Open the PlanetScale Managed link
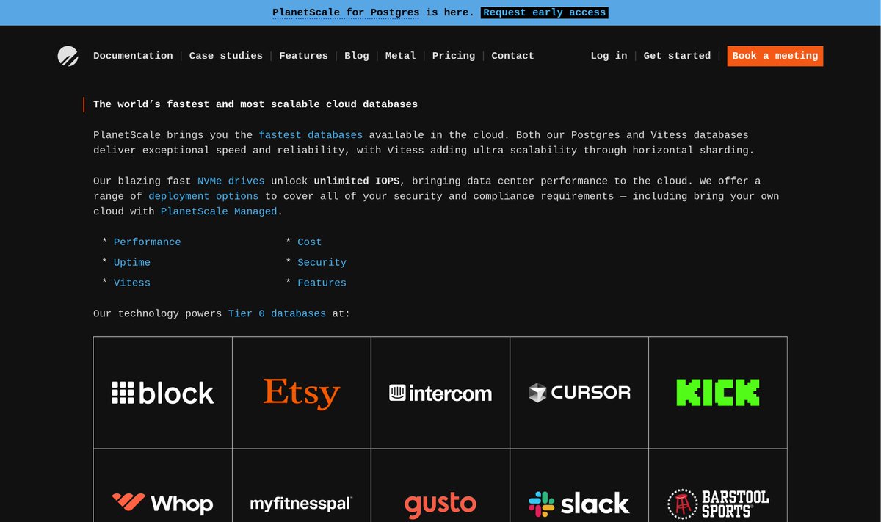The width and height of the screenshot is (881, 522). [x=219, y=211]
